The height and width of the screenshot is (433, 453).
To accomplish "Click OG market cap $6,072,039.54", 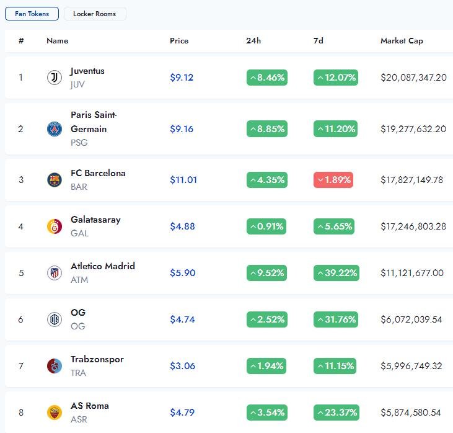I will (411, 319).
